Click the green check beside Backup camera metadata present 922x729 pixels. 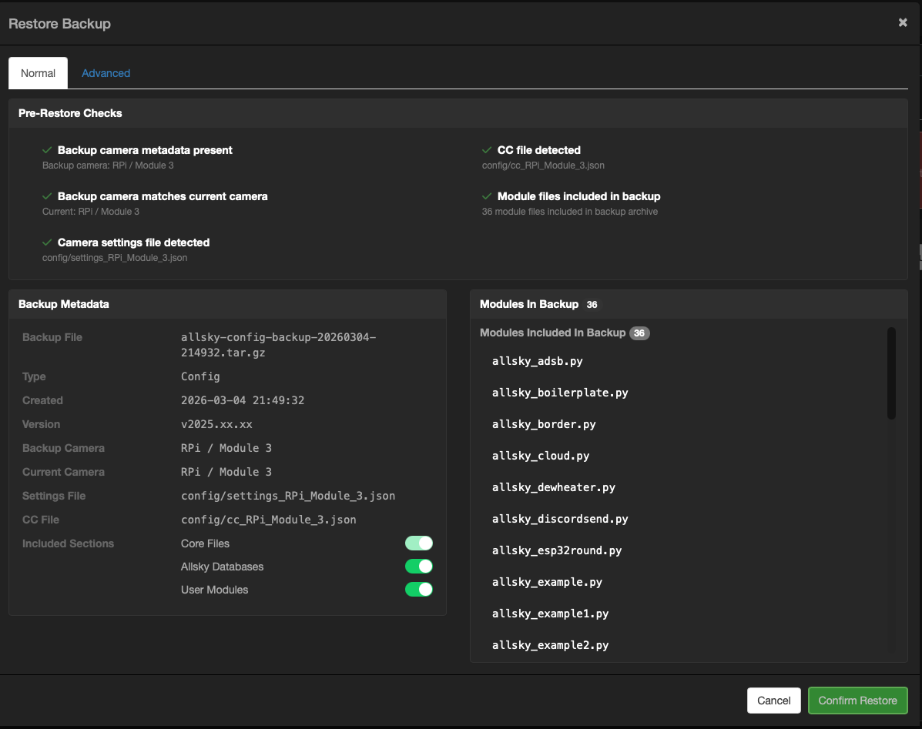point(48,149)
